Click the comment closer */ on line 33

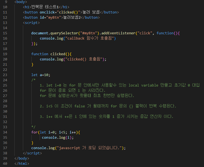tap(33, 127)
